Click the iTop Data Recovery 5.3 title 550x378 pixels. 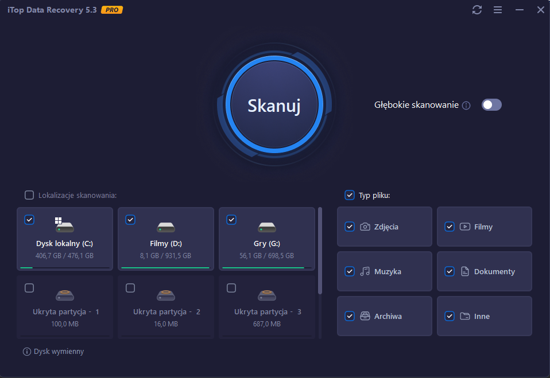(x=52, y=10)
